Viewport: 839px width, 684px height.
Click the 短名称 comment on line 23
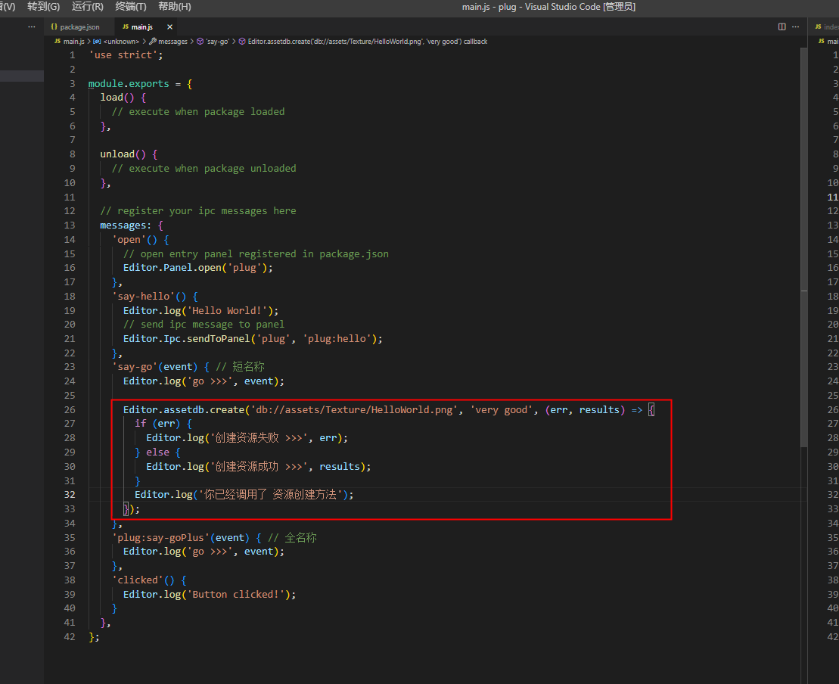[x=240, y=367]
